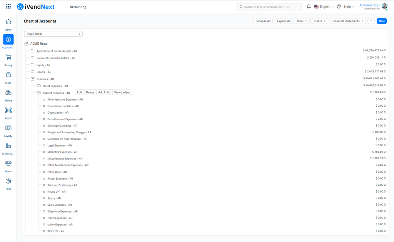The width and height of the screenshot is (394, 242).
Task: Expand the Equity - AR folder
Action: 33,65
